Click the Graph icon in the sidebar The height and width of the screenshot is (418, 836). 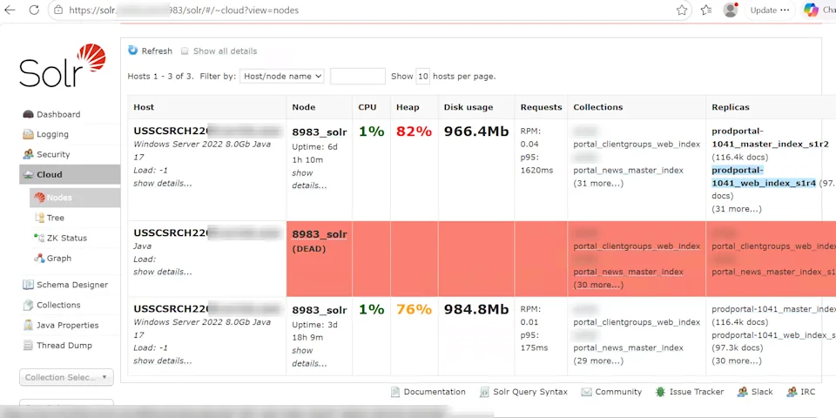[x=39, y=258]
